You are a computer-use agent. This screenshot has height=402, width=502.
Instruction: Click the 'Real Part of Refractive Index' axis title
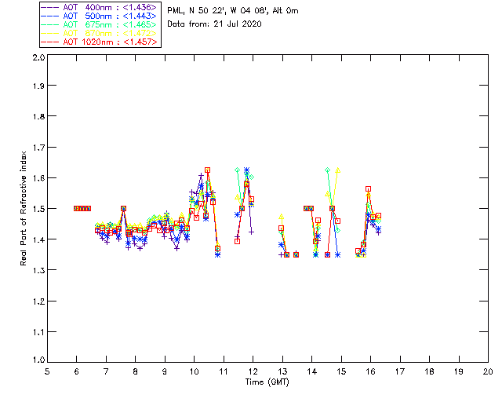click(24, 207)
